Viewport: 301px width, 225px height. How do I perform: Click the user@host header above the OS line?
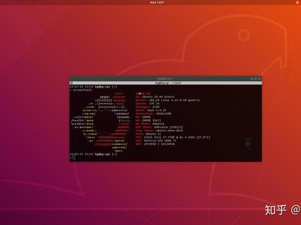coord(143,93)
